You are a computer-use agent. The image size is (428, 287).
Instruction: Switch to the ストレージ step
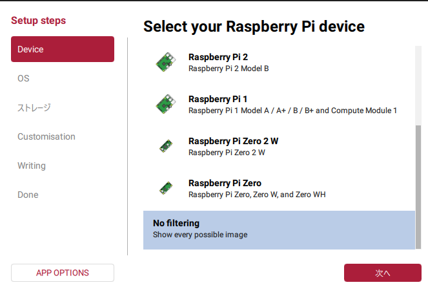pos(34,107)
